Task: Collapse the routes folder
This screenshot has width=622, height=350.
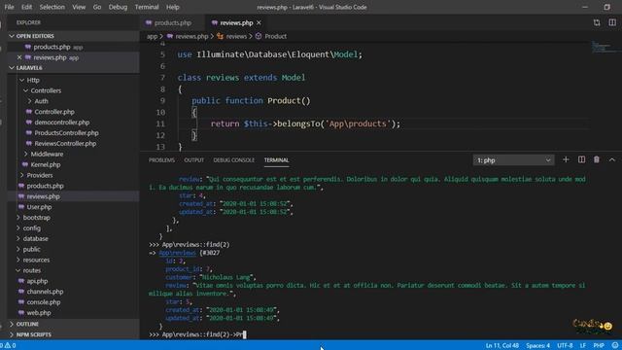Action: coord(31,270)
